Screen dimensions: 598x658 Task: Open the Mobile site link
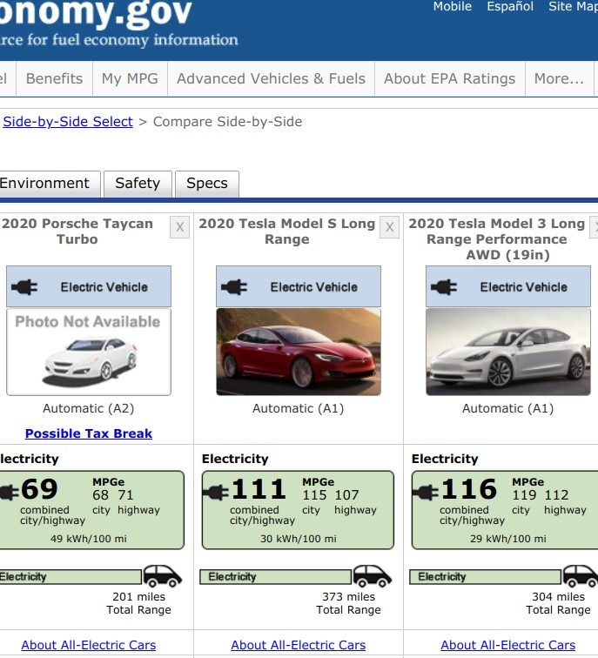[x=453, y=6]
